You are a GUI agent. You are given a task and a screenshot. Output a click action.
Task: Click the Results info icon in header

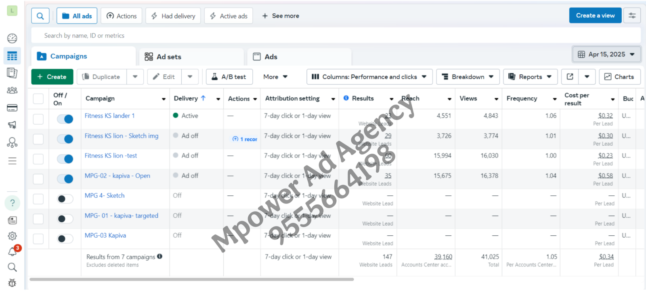pyautogui.click(x=346, y=98)
